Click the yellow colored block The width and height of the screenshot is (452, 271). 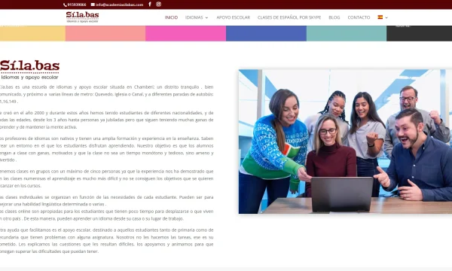point(32,33)
